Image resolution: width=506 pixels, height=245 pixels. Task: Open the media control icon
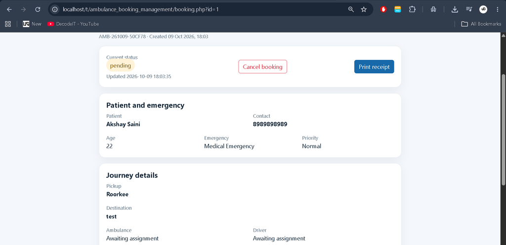[x=469, y=9]
